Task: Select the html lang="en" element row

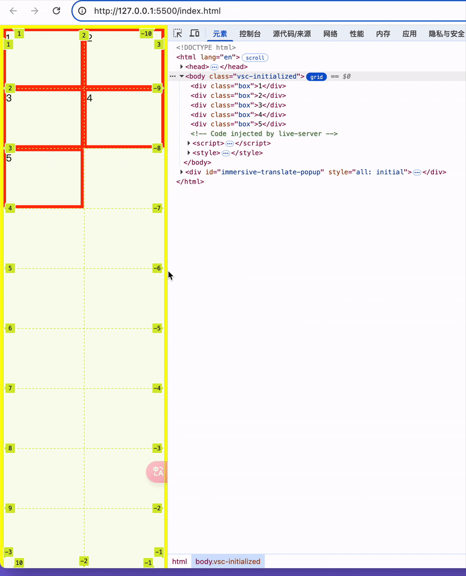Action: coord(208,57)
